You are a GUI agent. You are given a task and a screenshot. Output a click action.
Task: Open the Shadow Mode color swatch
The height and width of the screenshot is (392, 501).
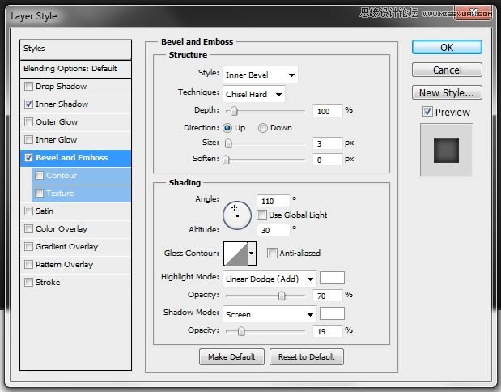coord(332,313)
